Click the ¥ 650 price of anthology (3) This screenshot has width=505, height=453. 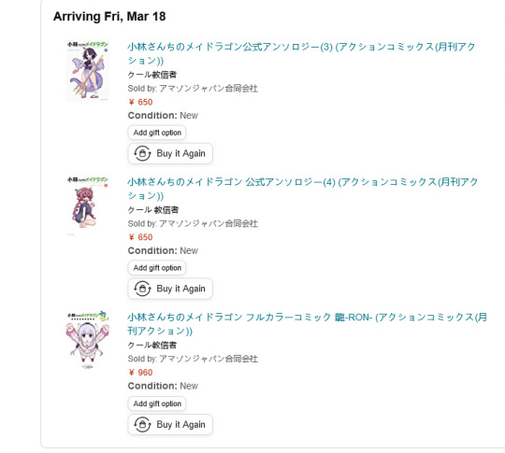140,102
